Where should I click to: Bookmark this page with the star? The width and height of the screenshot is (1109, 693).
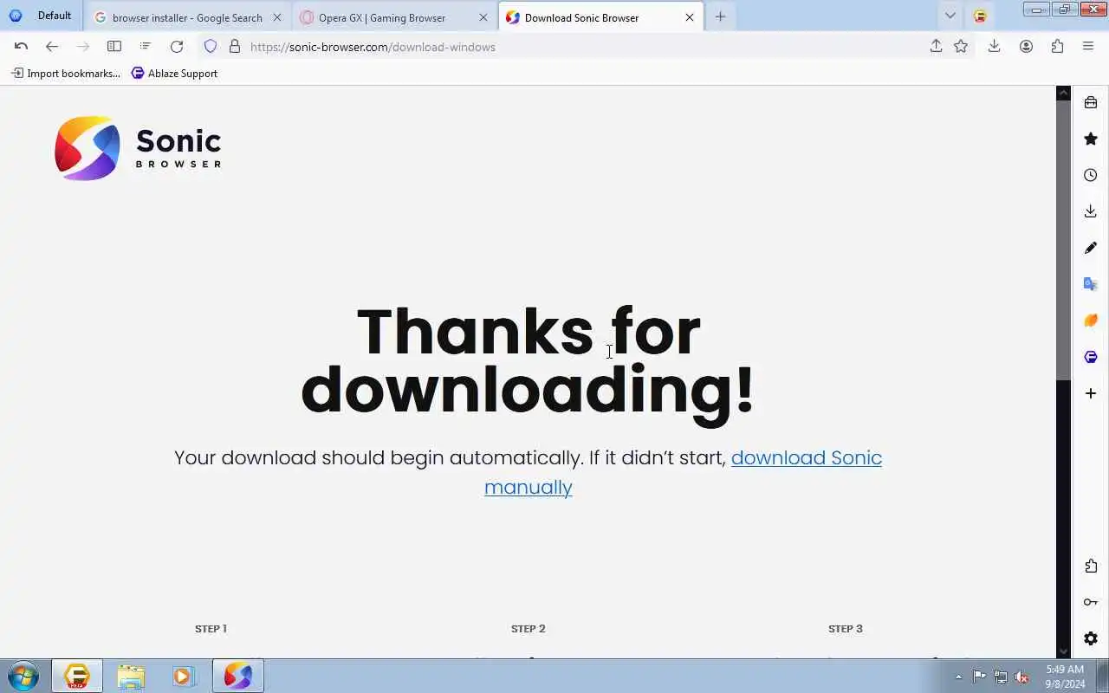[961, 47]
